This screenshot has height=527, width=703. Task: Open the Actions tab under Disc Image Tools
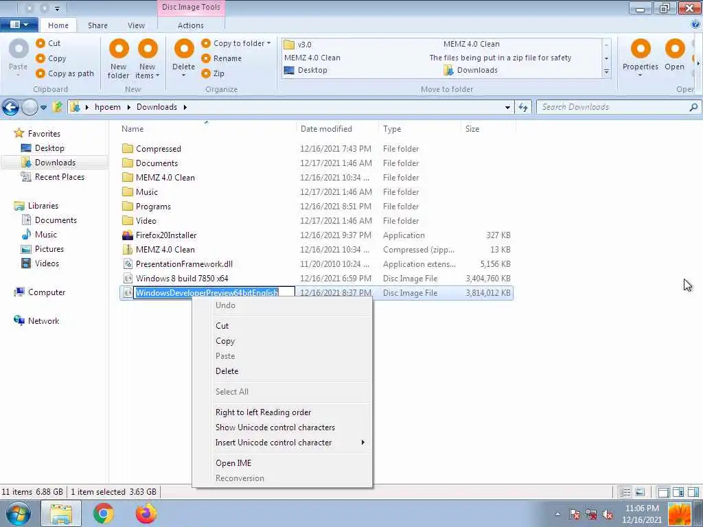[x=191, y=25]
